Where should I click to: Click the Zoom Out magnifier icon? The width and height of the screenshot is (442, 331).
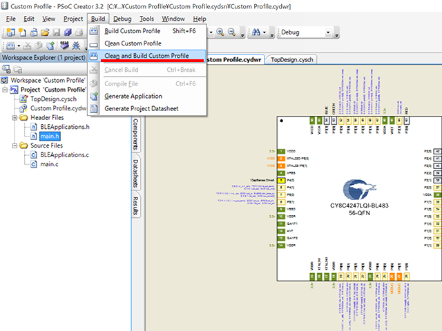(232, 32)
